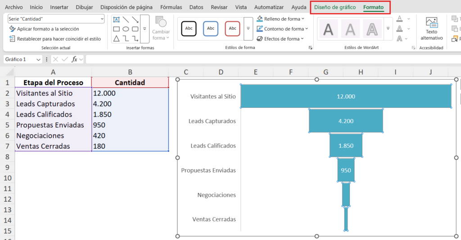
Task: Apply the black outline Abc shape style
Action: click(189, 28)
